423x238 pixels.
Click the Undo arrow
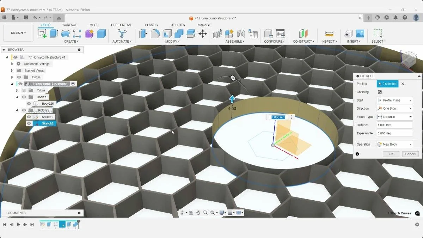35,18
